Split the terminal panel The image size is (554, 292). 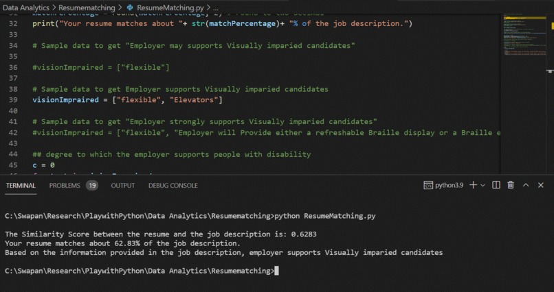pyautogui.click(x=496, y=185)
